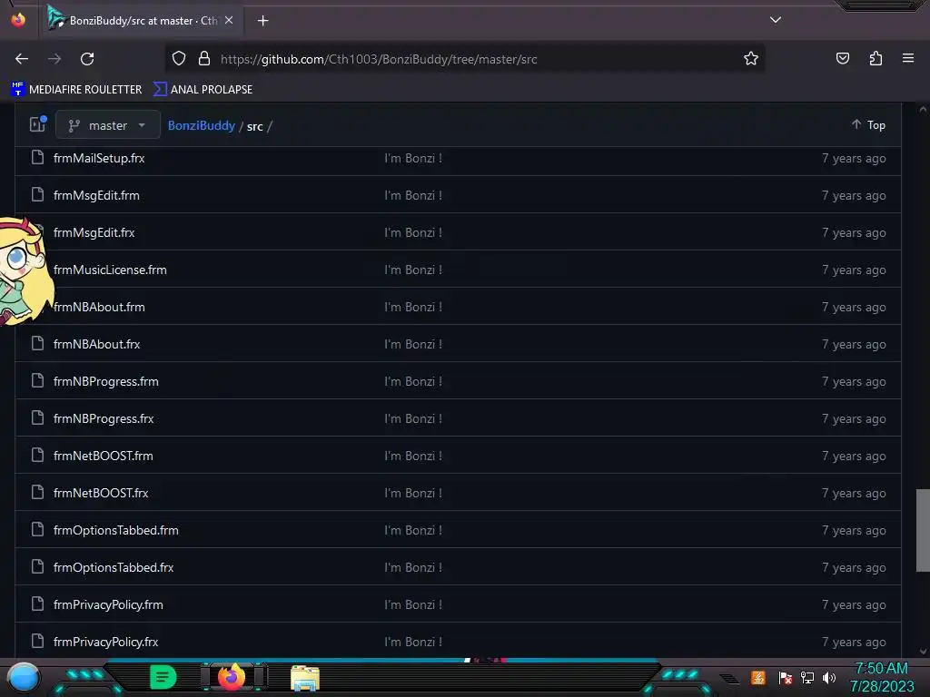Open frmMsgEdit.frx file
The image size is (930, 697).
[x=94, y=233]
